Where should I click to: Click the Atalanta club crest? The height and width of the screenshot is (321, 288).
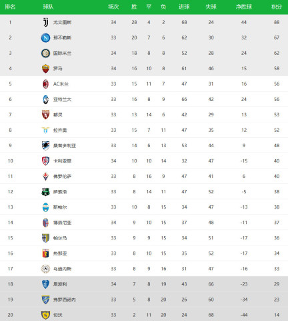45,99
